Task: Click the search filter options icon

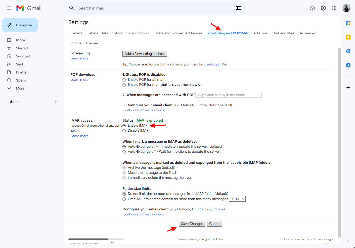Action: (238, 8)
